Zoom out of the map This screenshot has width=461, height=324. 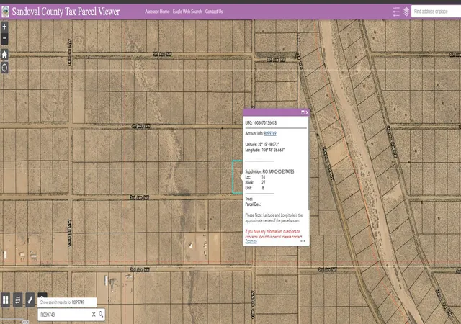[4, 38]
